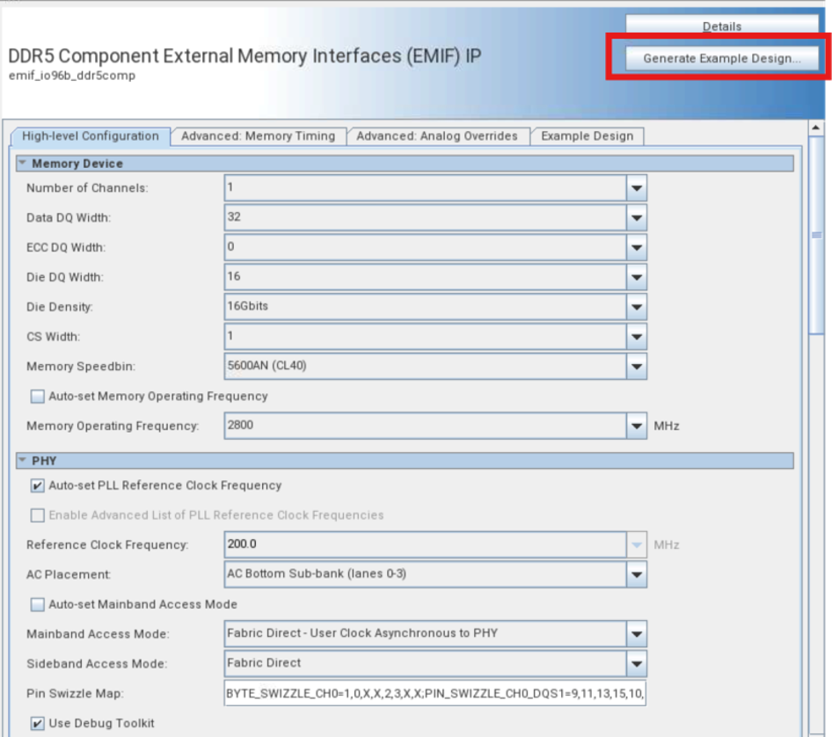Click the Generate Example Design button

click(x=721, y=59)
